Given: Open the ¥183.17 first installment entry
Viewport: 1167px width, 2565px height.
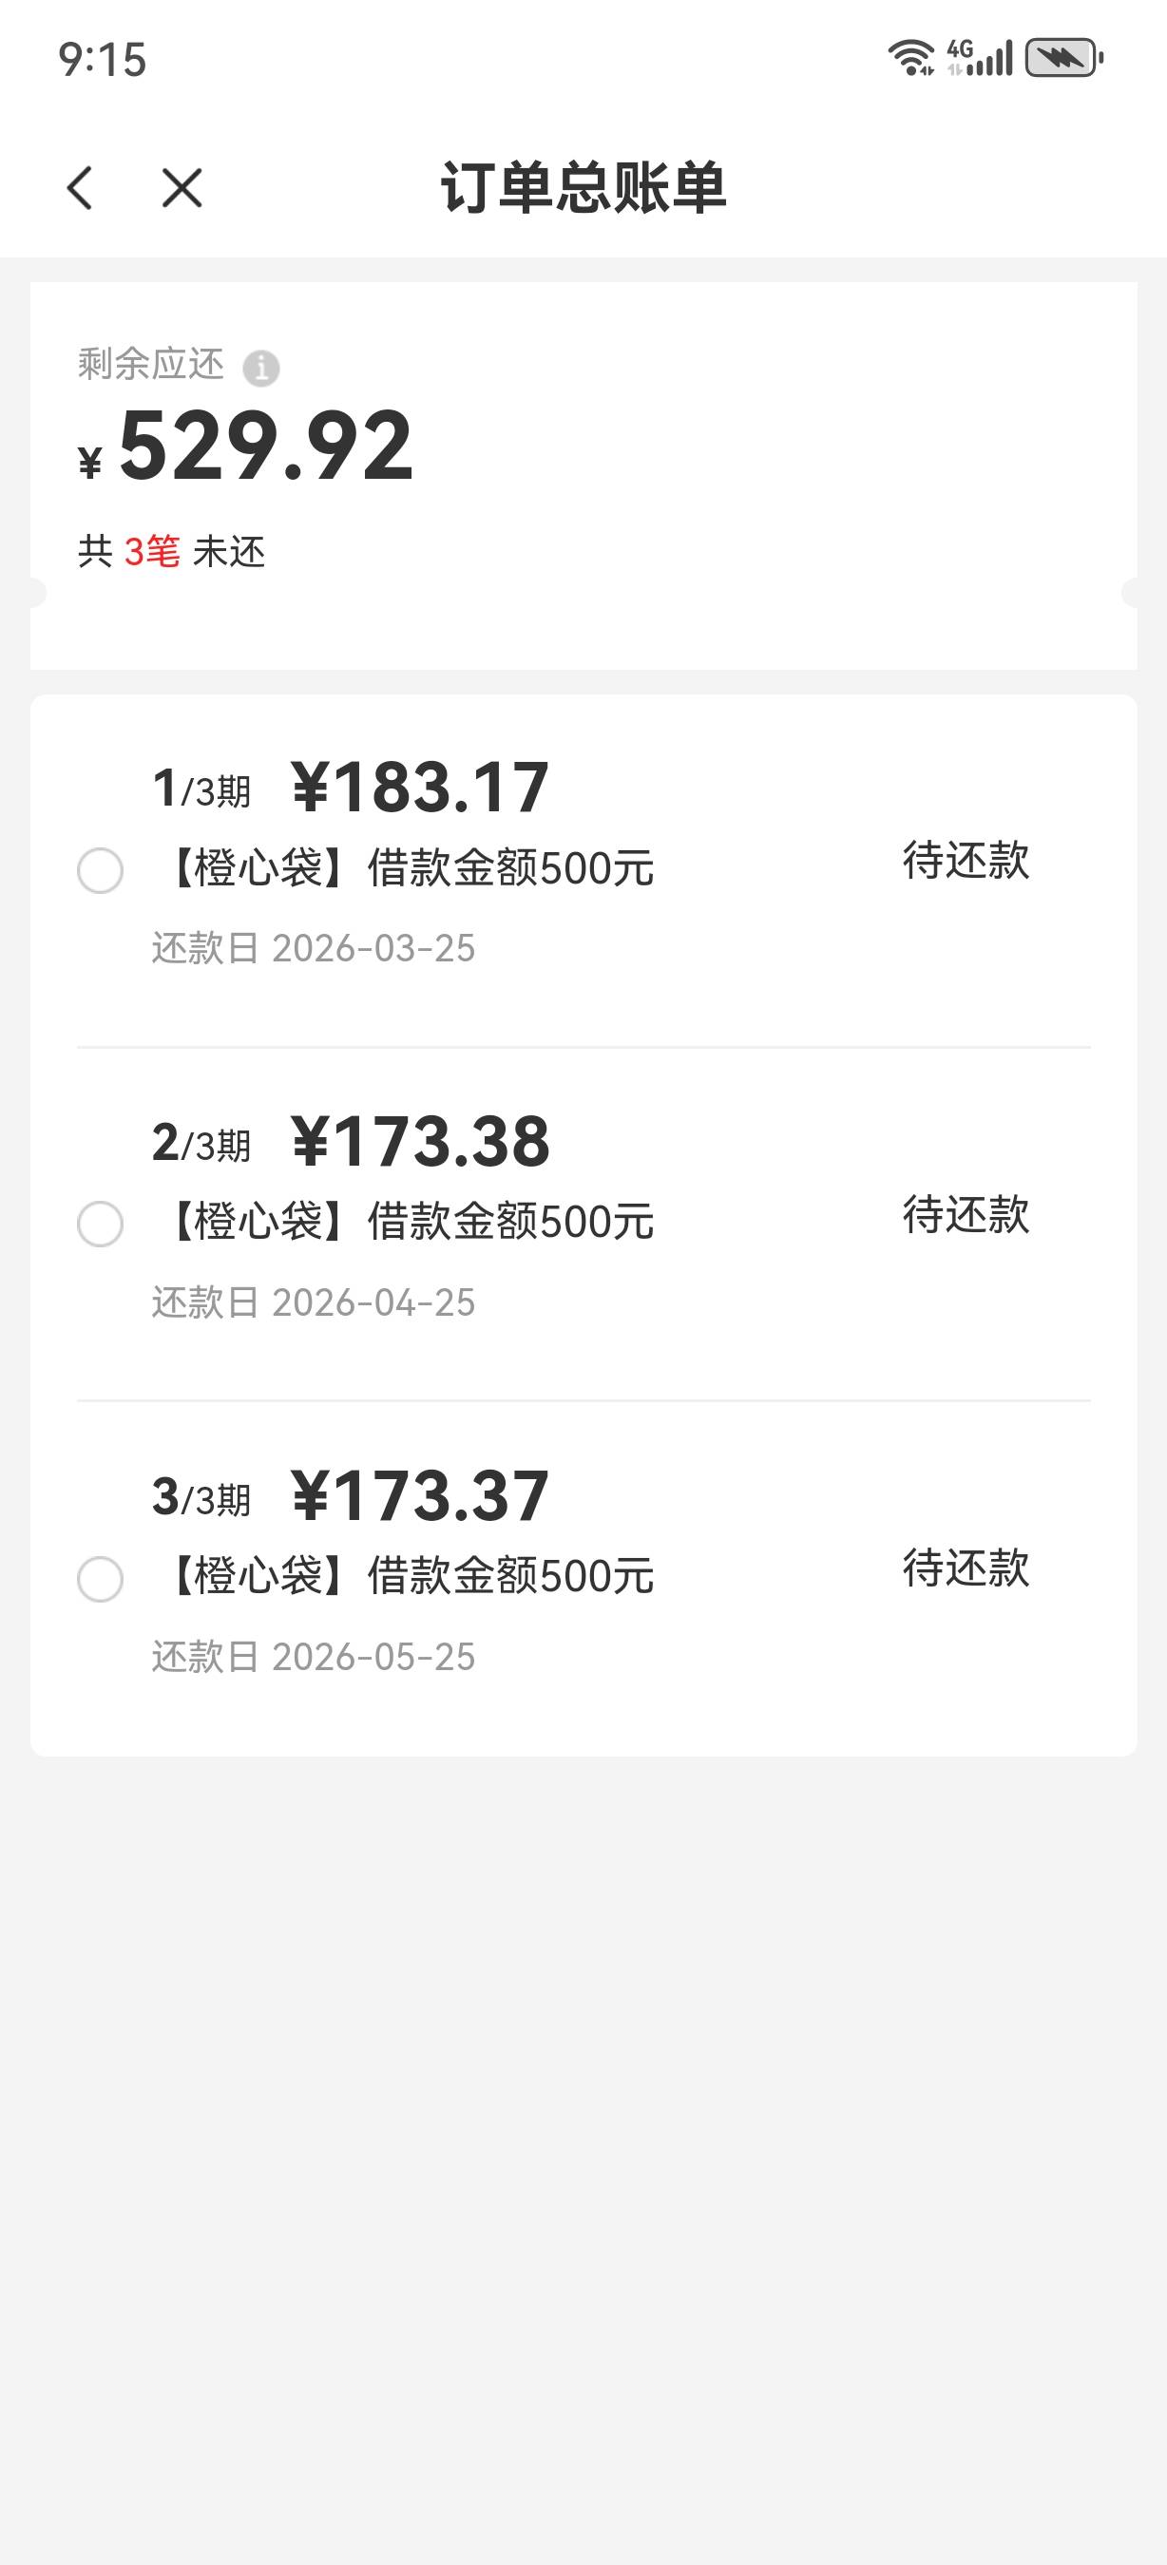Looking at the screenshot, I should click(x=419, y=788).
